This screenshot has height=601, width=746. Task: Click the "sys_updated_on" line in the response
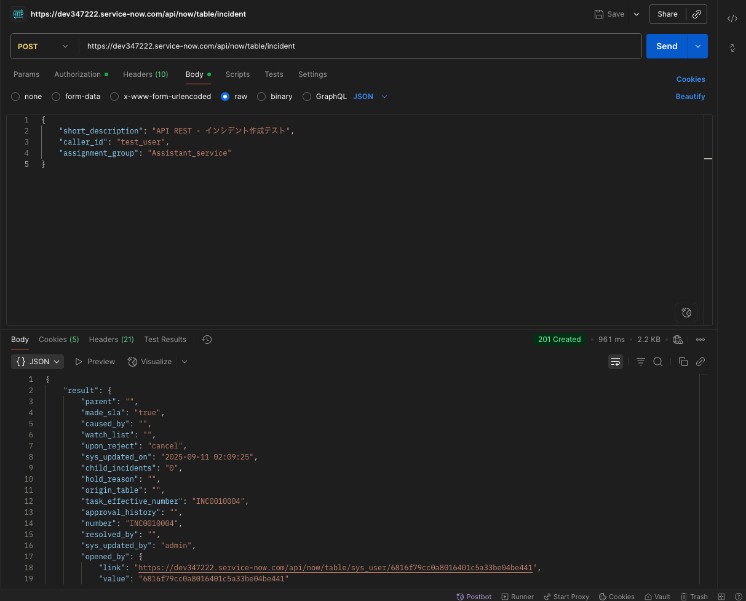point(169,457)
